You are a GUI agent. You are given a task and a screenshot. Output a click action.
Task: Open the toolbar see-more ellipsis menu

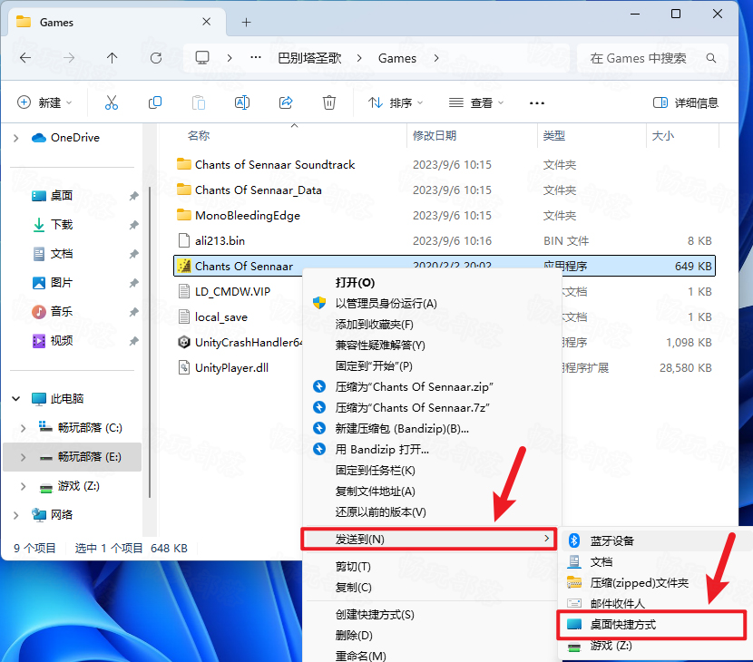click(536, 102)
